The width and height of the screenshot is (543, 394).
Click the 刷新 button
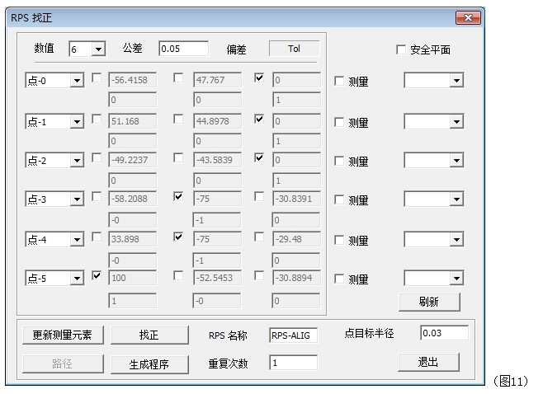tap(429, 302)
